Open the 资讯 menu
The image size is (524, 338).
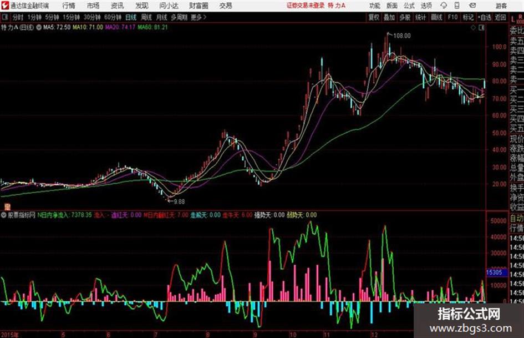(x=117, y=6)
